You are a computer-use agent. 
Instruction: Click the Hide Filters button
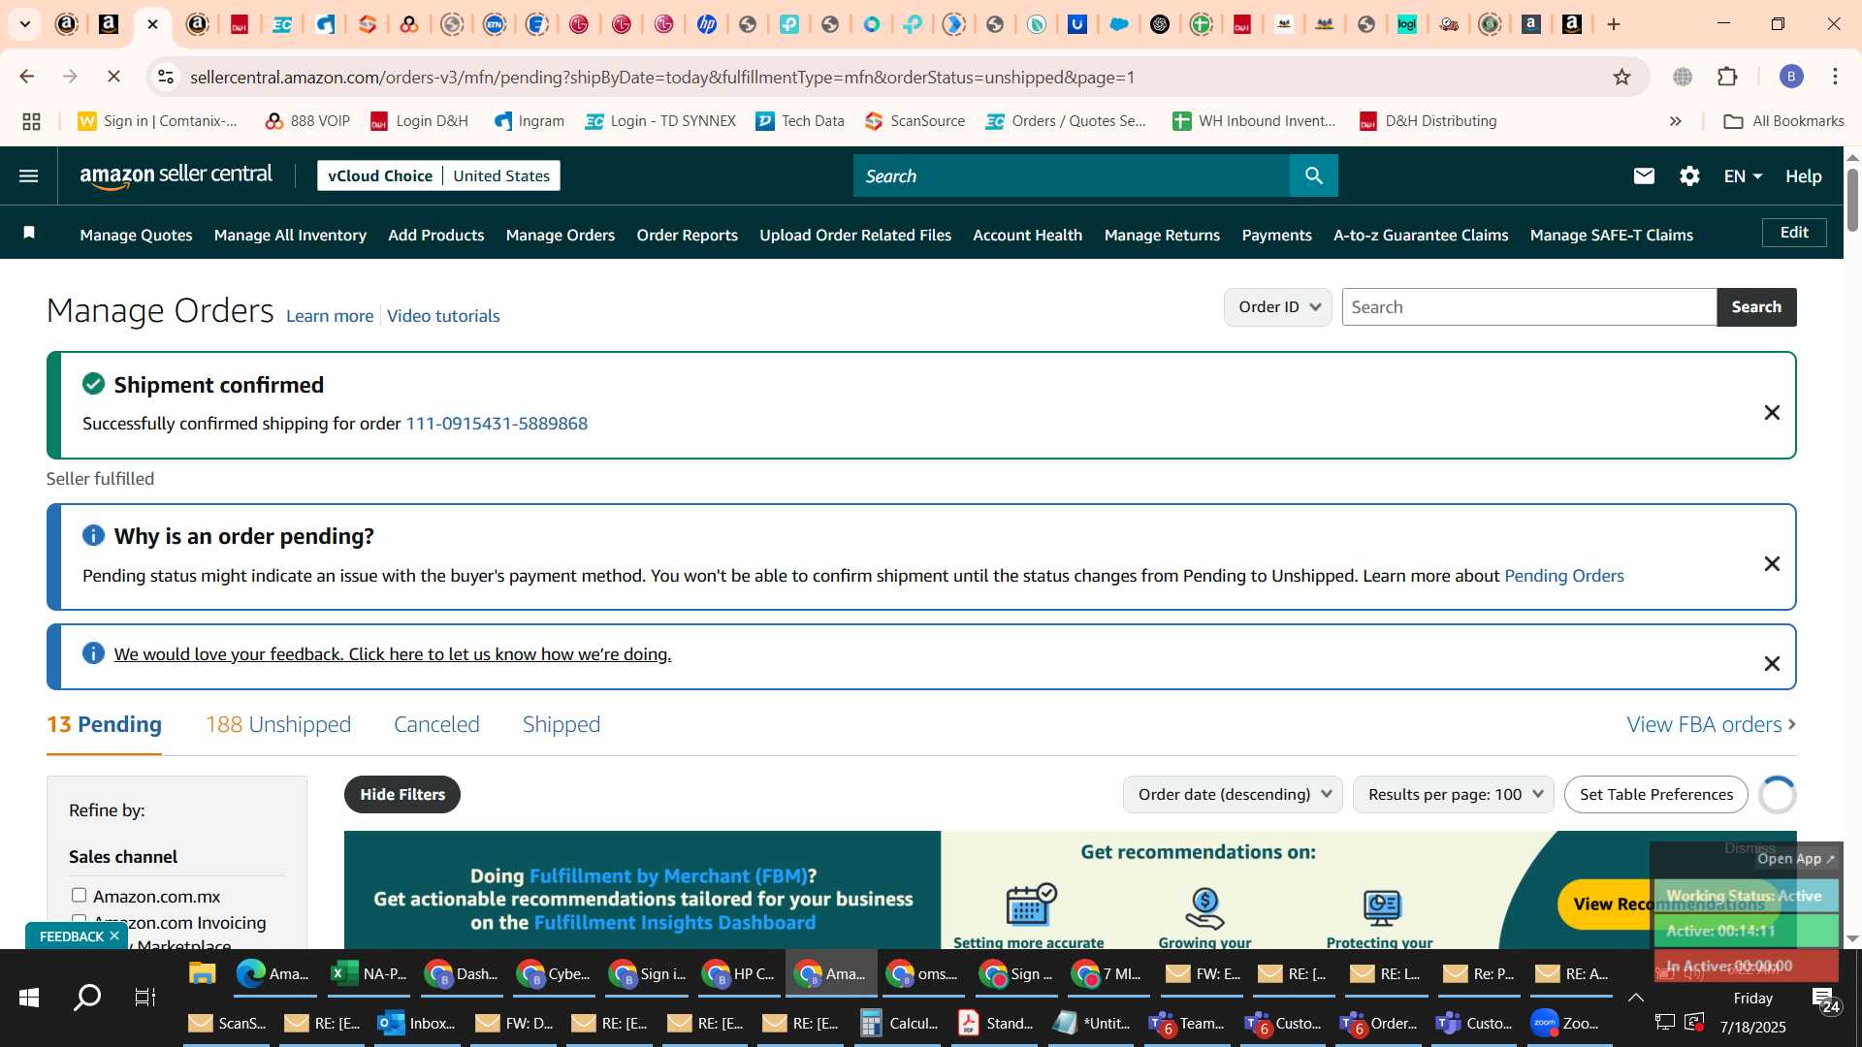402,794
